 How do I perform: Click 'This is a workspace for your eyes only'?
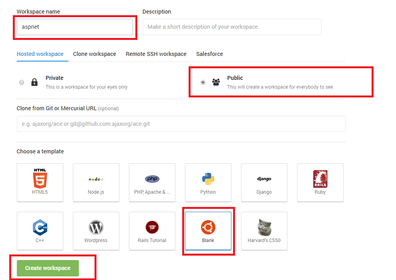point(86,87)
